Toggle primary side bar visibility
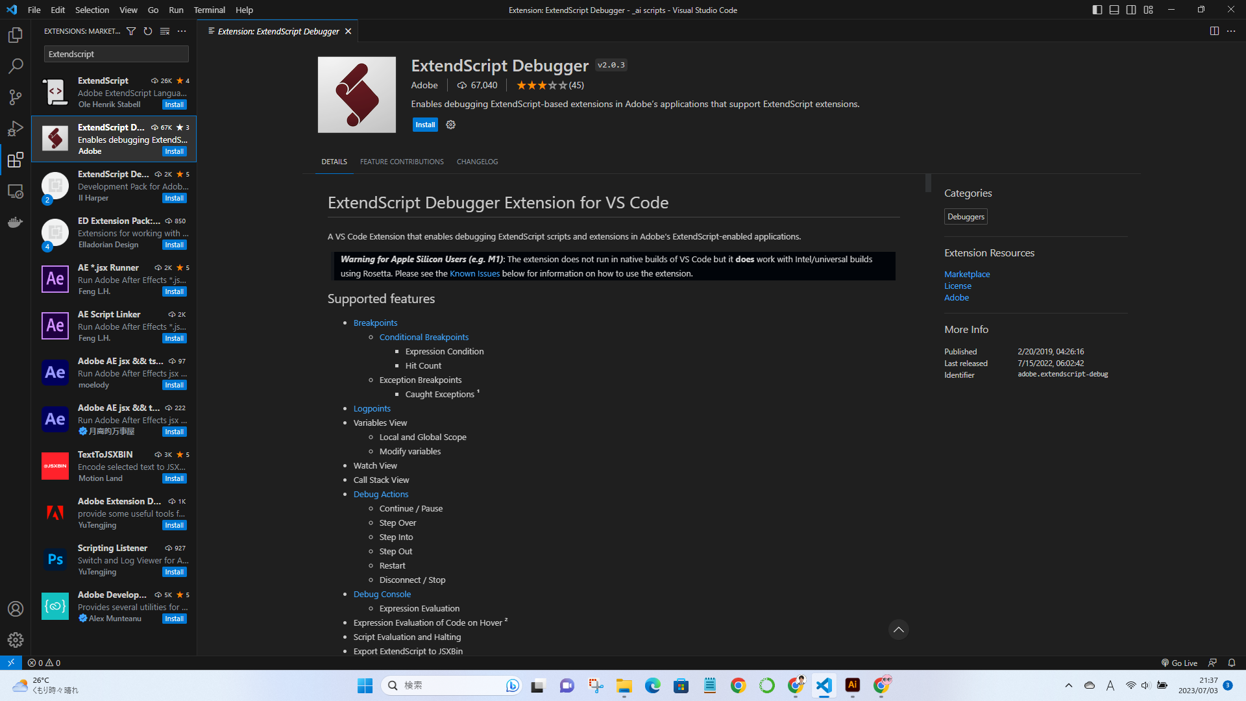This screenshot has width=1246, height=701. pyautogui.click(x=1097, y=10)
